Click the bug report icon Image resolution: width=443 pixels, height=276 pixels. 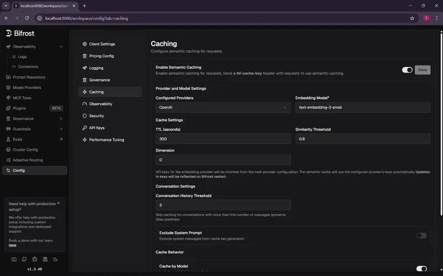click(x=34, y=259)
